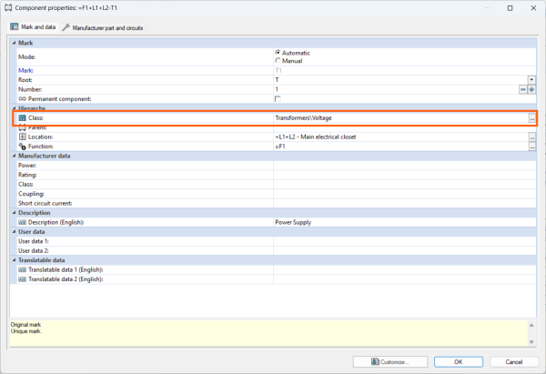Click the Mark and data tab icon
Viewport: 546px width, 374px height.
click(15, 26)
